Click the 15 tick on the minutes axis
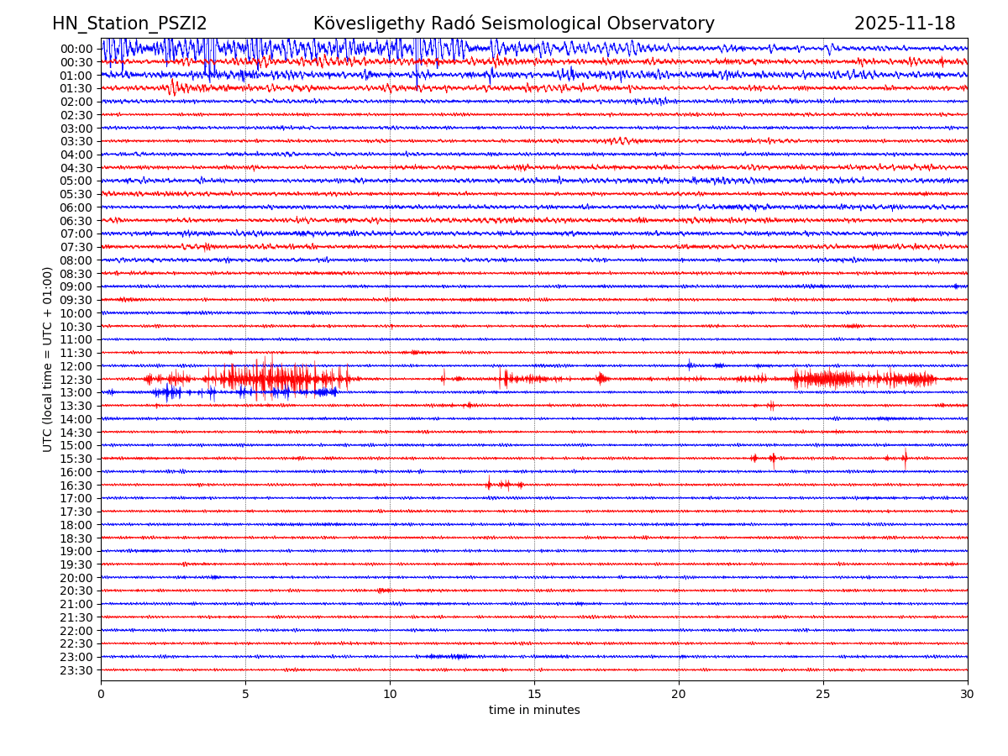This screenshot has height=756, width=1008. pyautogui.click(x=534, y=695)
